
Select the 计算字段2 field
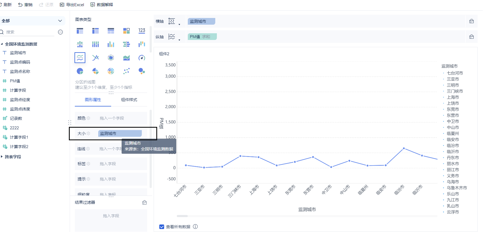tap(19, 146)
